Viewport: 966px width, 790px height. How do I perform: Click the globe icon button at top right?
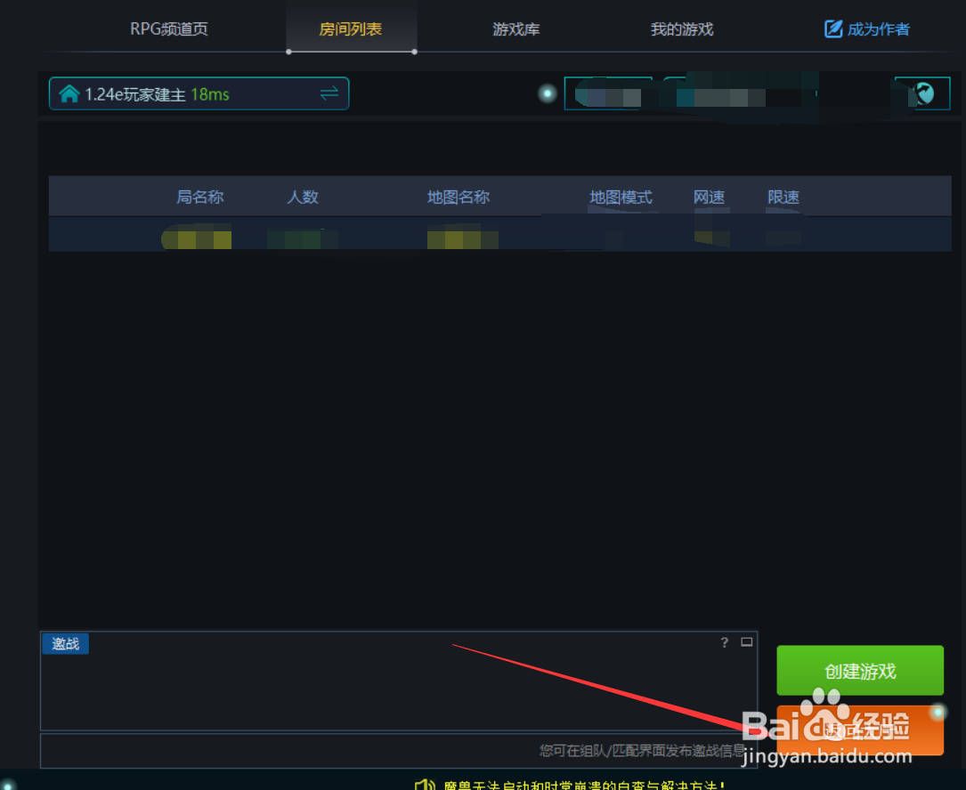coord(923,93)
